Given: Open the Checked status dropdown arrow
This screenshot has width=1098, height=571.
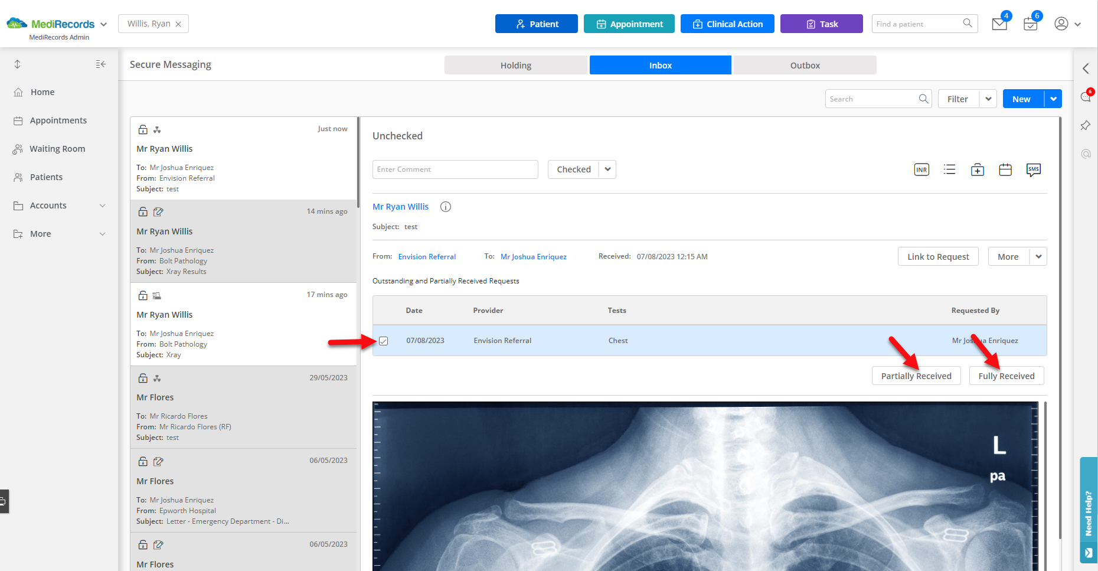Looking at the screenshot, I should click(607, 169).
